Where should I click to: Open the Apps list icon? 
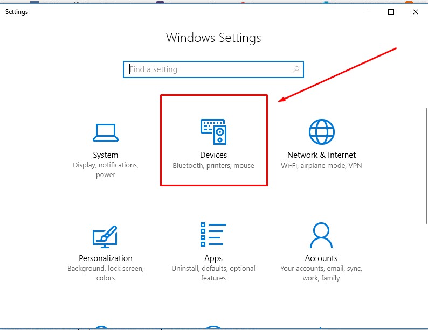click(x=213, y=234)
